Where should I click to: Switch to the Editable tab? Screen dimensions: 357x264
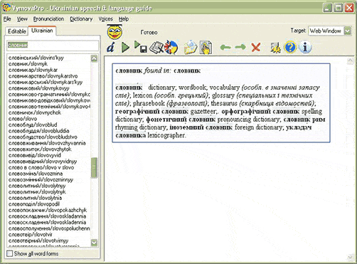17,31
